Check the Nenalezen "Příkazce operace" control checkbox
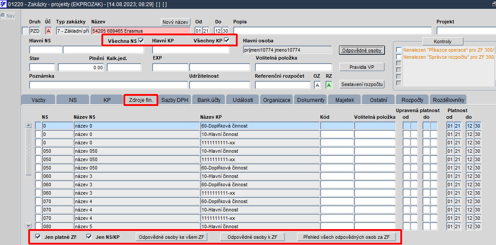Screen dimensions: 496x245 pos(399,50)
